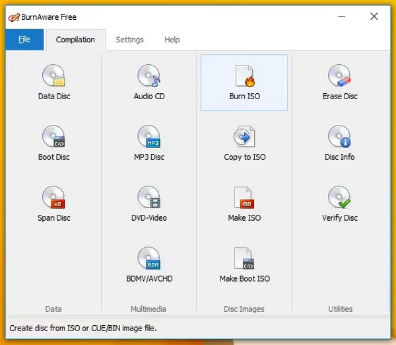Open the Data Disc tool
Viewport: 396px width, 345px height.
(54, 82)
